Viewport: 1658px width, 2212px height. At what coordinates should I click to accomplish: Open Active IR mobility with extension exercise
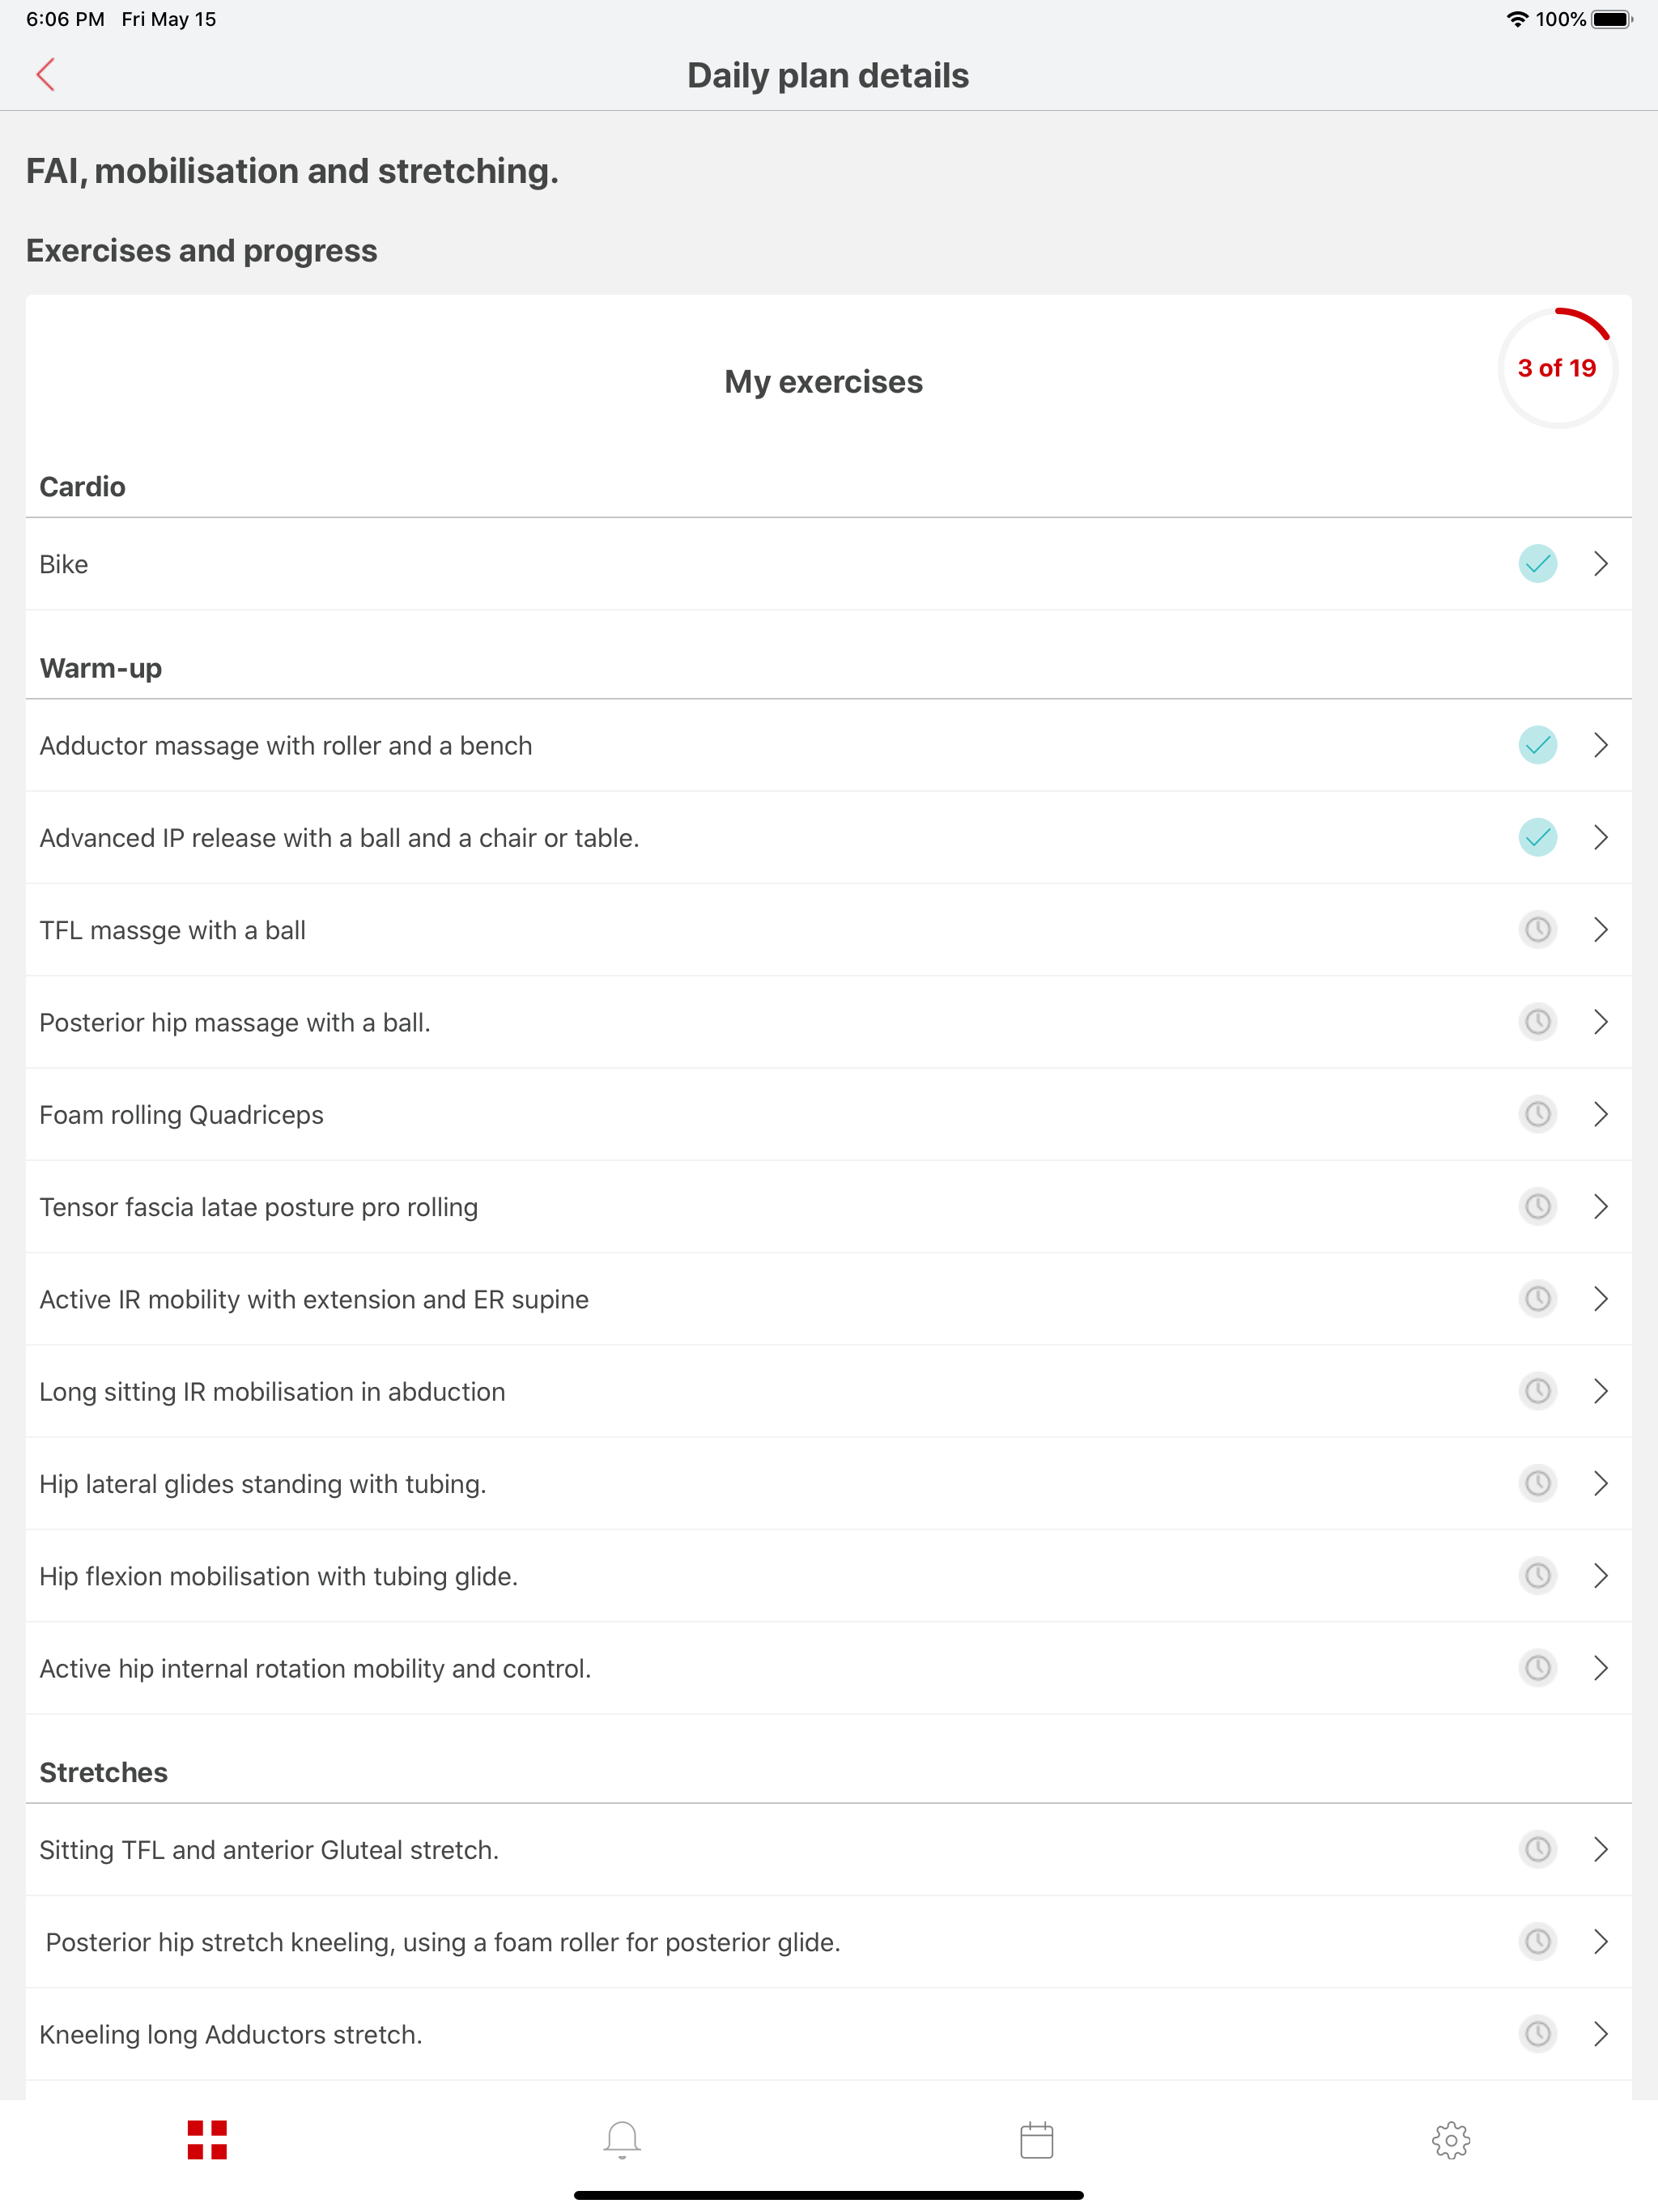828,1299
